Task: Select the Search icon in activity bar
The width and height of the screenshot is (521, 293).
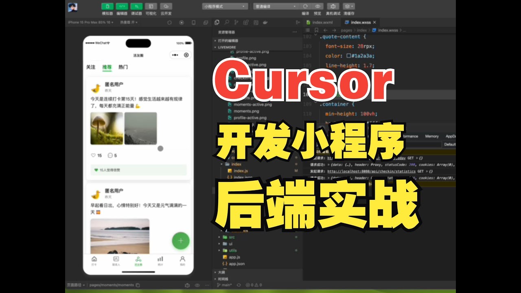Action: point(227,22)
